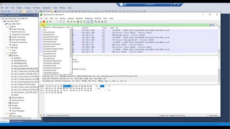Click the add filter button plus icon
Image resolution: width=230 pixels, height=129 pixels.
coord(218,25)
